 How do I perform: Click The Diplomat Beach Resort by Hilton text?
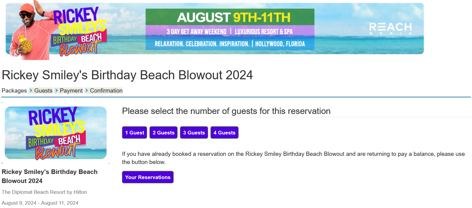coord(44,192)
